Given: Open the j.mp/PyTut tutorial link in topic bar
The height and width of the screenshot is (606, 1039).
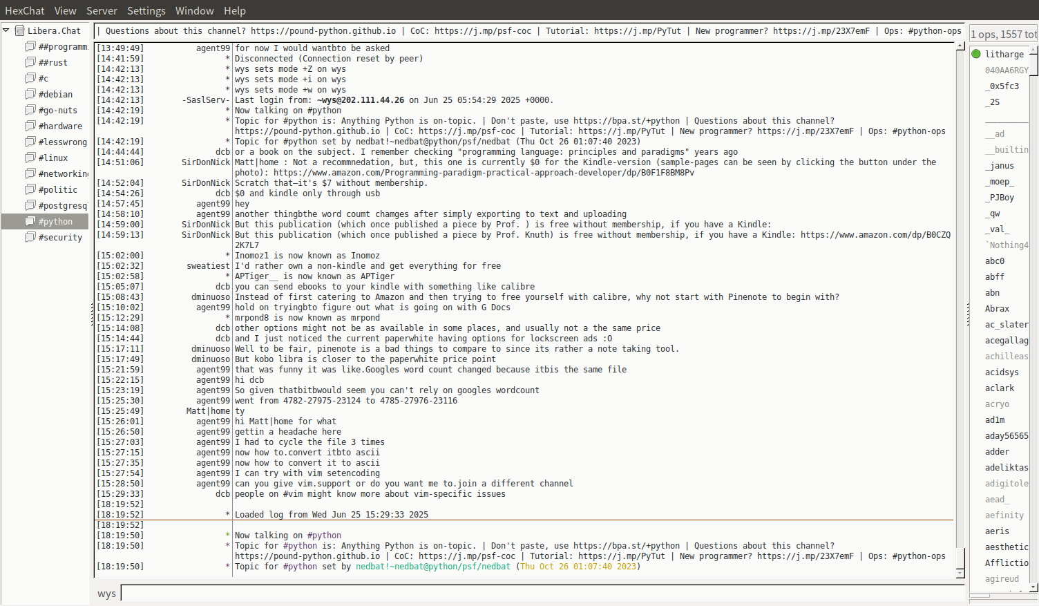Looking at the screenshot, I should [638, 30].
